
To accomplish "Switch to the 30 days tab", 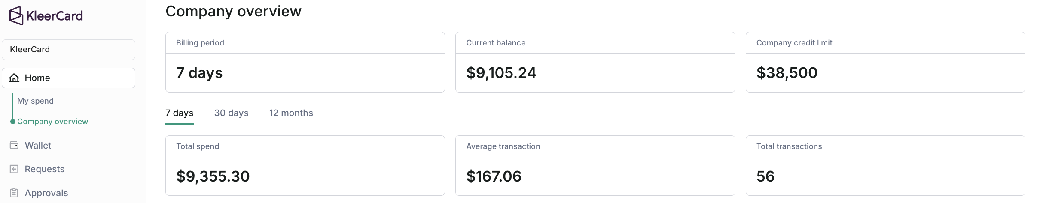I will (x=232, y=113).
